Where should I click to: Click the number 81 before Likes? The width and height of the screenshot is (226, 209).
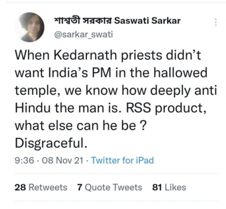pyautogui.click(x=157, y=187)
